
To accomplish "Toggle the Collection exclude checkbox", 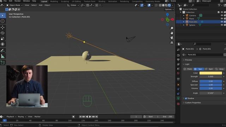I will pos(219,12).
